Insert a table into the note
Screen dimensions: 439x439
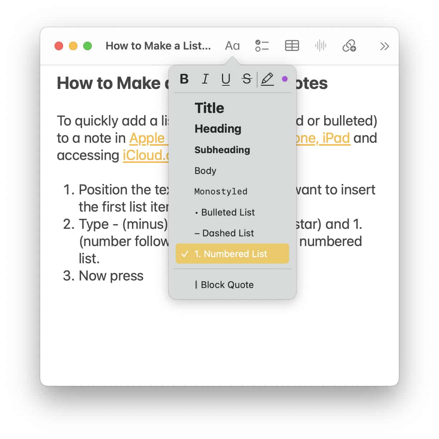pyautogui.click(x=292, y=46)
